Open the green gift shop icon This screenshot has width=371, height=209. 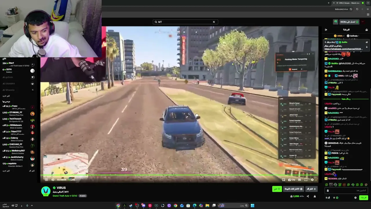pyautogui.click(x=336, y=22)
